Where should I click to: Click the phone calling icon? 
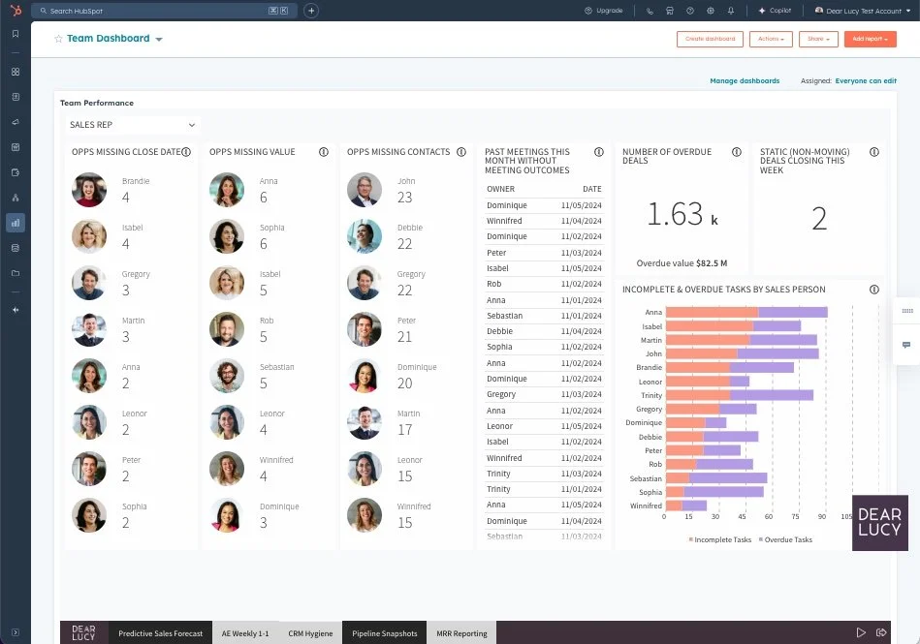pos(650,11)
